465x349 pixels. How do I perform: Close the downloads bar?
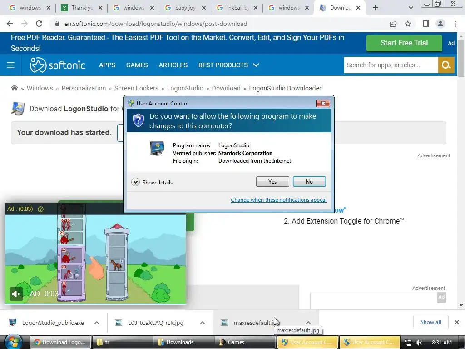click(457, 322)
